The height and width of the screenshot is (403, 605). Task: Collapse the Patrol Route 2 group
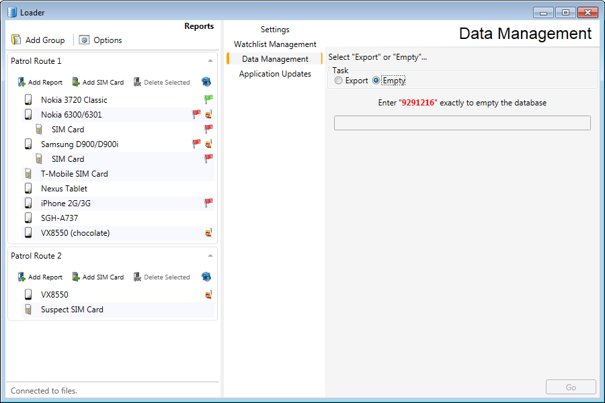[x=210, y=256]
